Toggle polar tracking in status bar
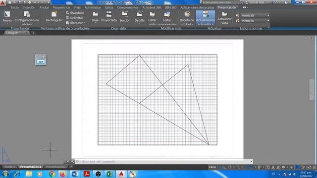This screenshot has width=317, height=178. [230, 167]
